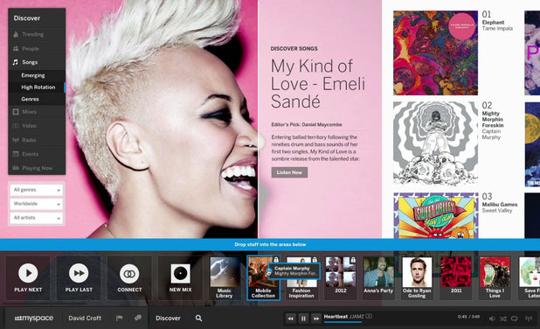Click the Listen Now button
The width and height of the screenshot is (540, 329).
click(289, 172)
